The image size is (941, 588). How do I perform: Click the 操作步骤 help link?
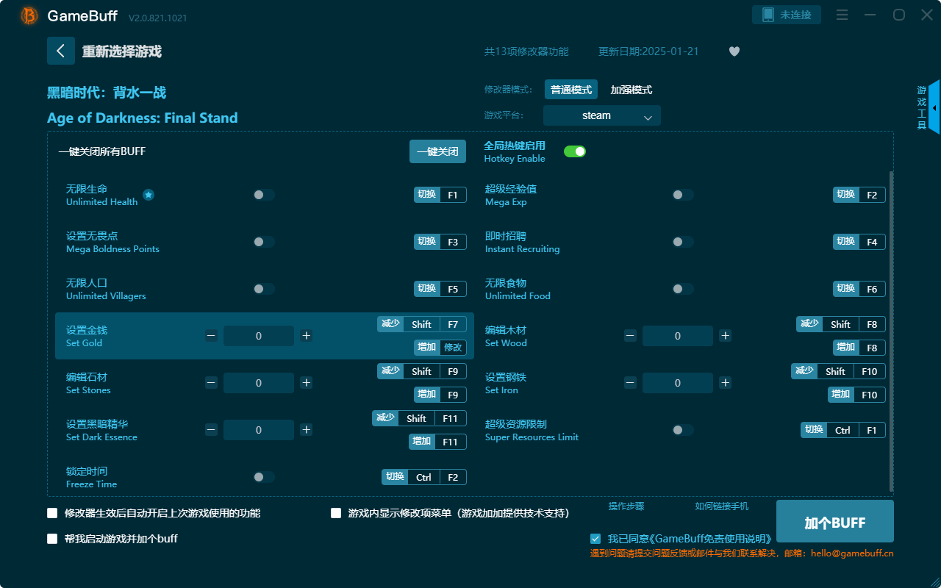coord(626,506)
